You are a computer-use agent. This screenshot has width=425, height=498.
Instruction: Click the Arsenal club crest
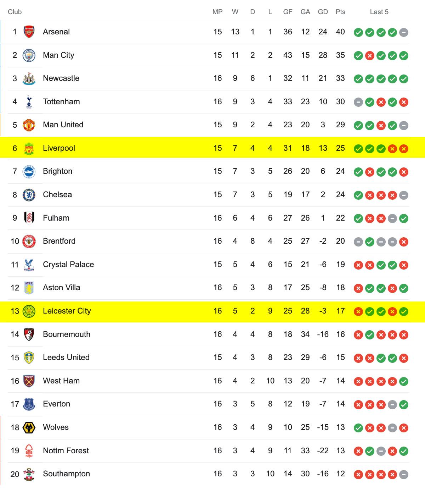tap(29, 32)
